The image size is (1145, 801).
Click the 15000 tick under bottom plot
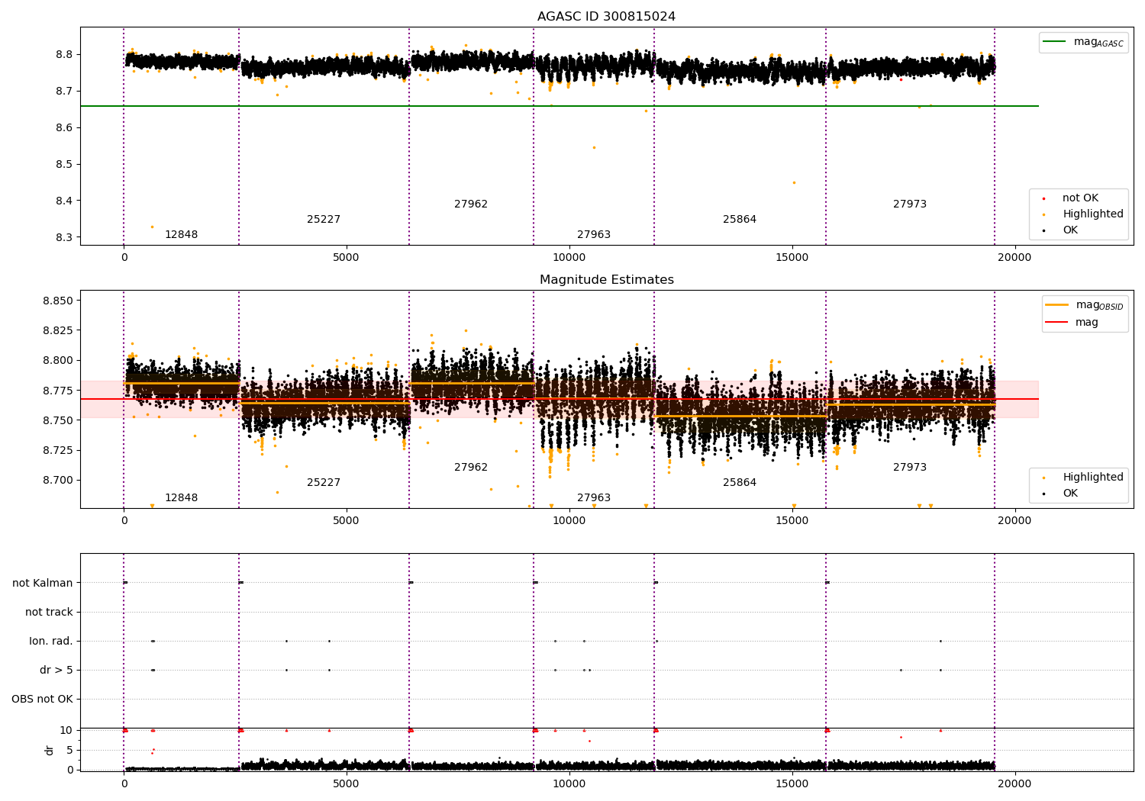pos(792,783)
